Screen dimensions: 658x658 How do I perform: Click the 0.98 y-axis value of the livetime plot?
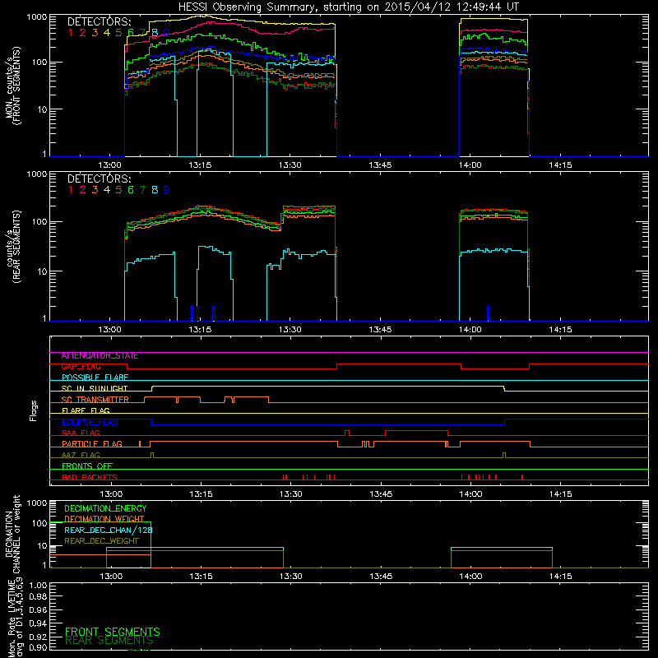click(x=38, y=596)
